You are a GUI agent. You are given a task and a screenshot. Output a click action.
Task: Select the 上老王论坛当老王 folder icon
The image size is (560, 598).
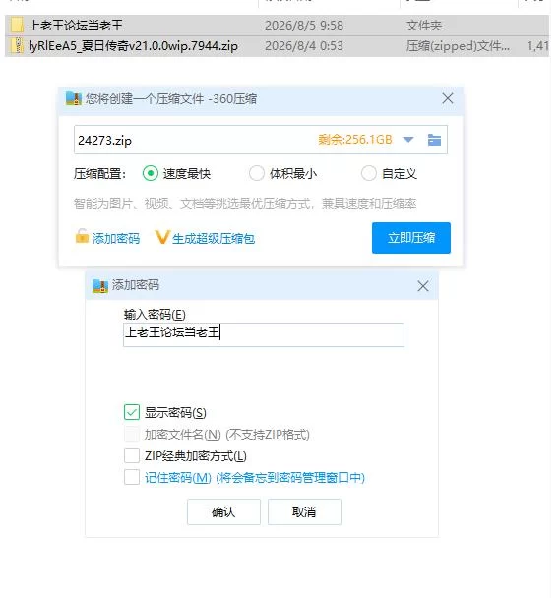17,26
